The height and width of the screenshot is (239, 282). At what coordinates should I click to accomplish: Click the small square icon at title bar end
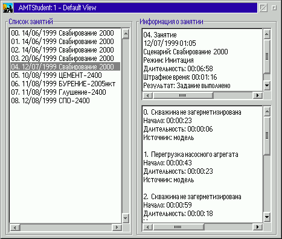(274, 8)
